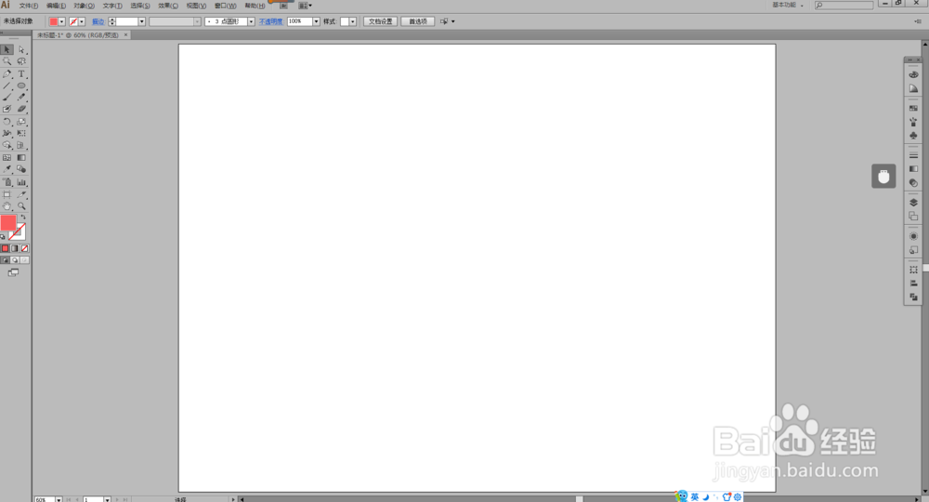Viewport: 929px width, 502px height.
Task: Open the workspace switcher dropdown
Action: [x=788, y=5]
